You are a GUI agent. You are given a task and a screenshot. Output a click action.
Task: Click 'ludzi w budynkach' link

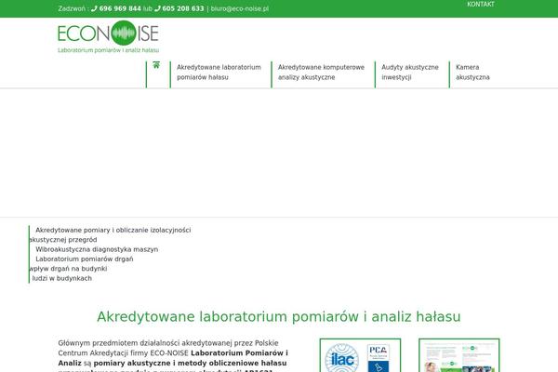point(62,278)
